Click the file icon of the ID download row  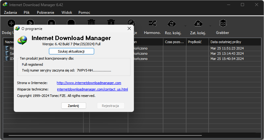click(7, 59)
